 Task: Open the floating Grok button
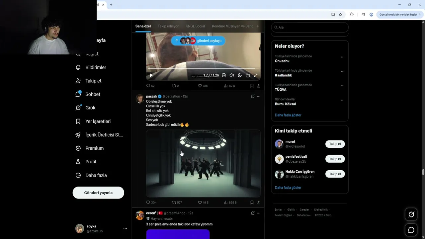(411, 214)
